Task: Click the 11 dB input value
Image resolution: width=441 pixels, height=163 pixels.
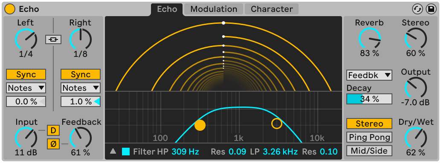Action: [x=26, y=152]
